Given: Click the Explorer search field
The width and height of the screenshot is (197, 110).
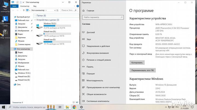Looking at the screenshot, I should click(69, 10).
